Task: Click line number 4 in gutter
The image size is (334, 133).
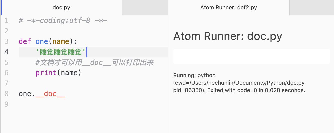Action: pos(6,52)
